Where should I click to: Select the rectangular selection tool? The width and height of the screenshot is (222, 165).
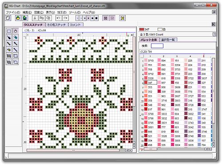point(9,31)
